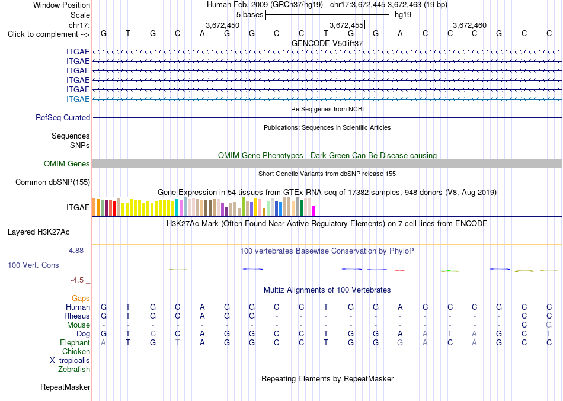Click the 'RefSeq Curated' track label
563x401 pixels.
pos(63,118)
